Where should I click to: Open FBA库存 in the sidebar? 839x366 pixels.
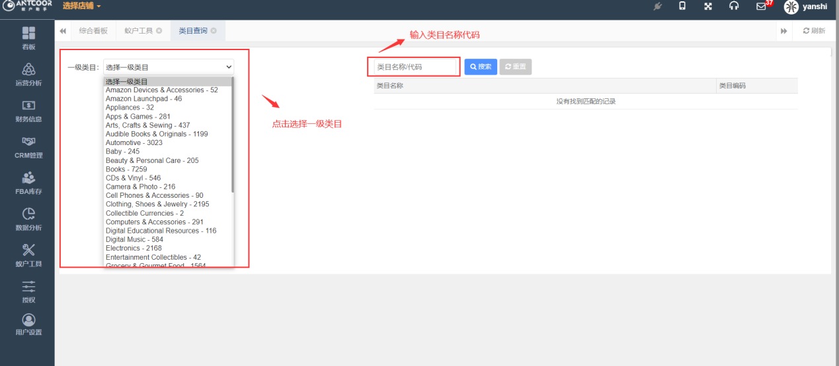point(28,183)
